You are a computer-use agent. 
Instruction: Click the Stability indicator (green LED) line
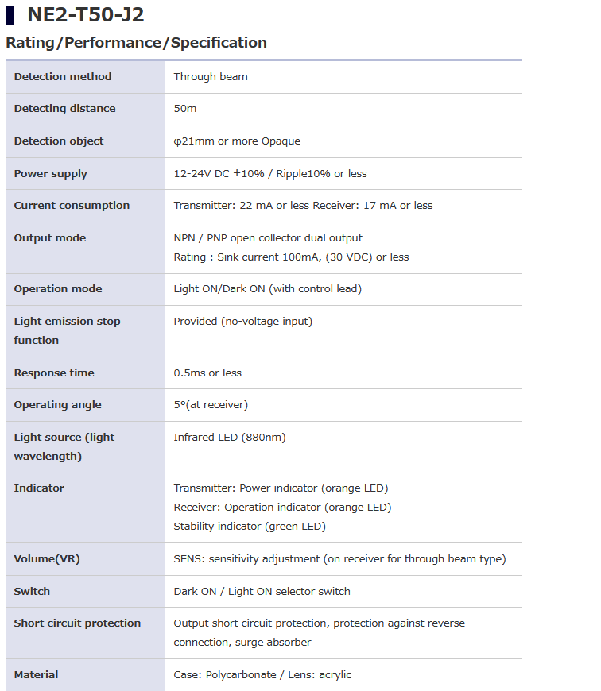click(x=250, y=527)
